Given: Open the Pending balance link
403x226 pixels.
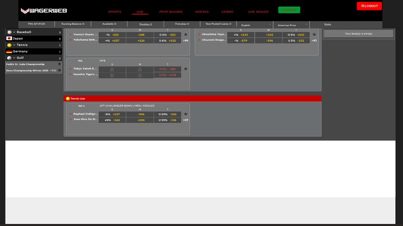Looking at the screenshot, I should pyautogui.click(x=145, y=24).
